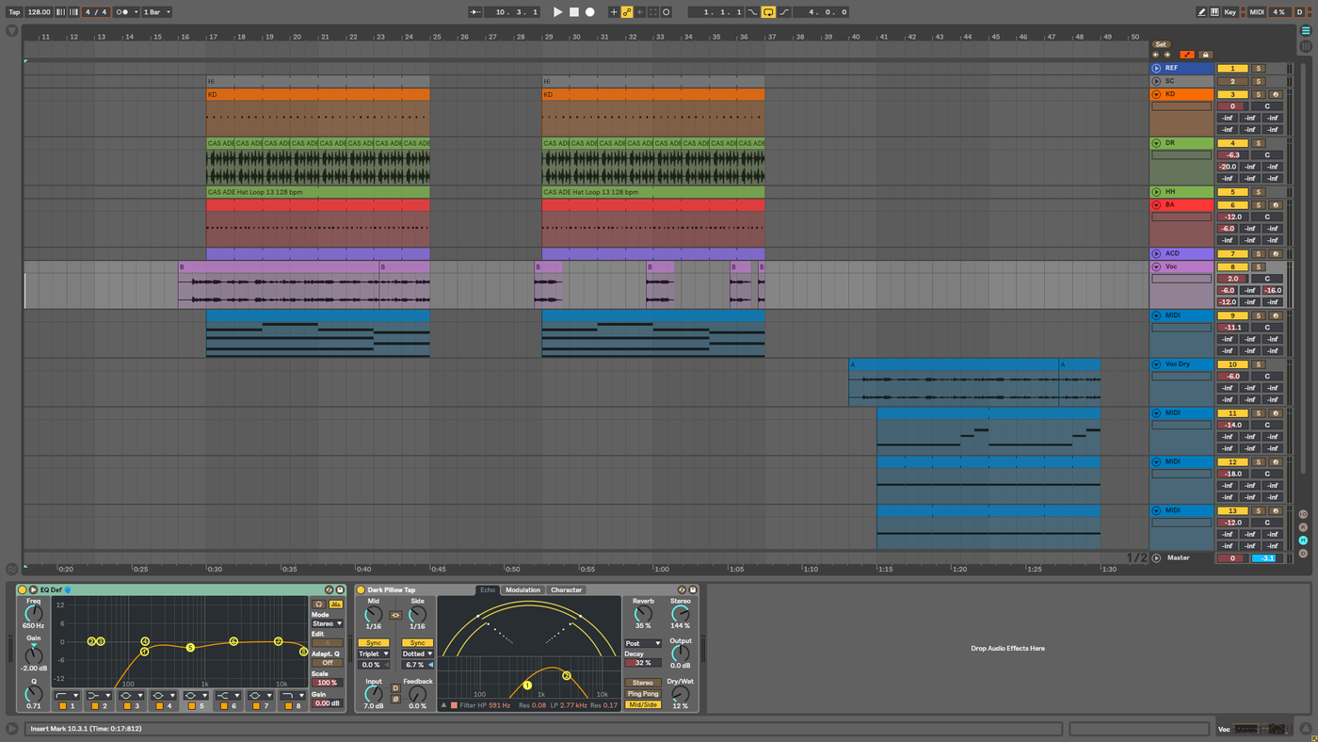Click Echo channel link button between Mid and Side
Image resolution: width=1318 pixels, height=742 pixels.
tap(395, 615)
